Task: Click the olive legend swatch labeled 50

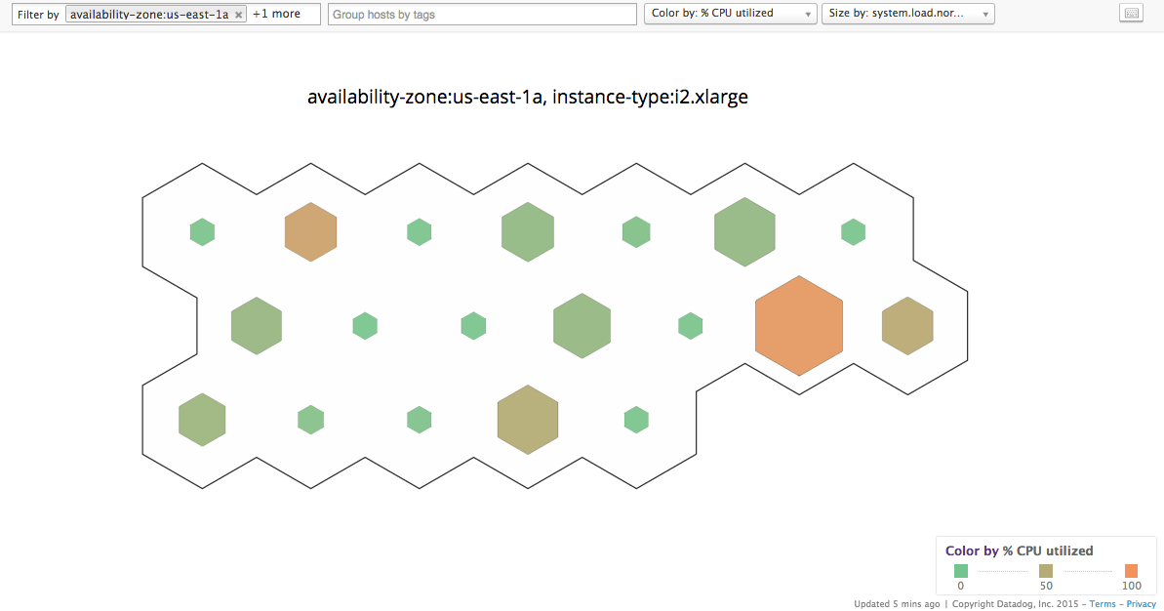Action: coord(1046,571)
